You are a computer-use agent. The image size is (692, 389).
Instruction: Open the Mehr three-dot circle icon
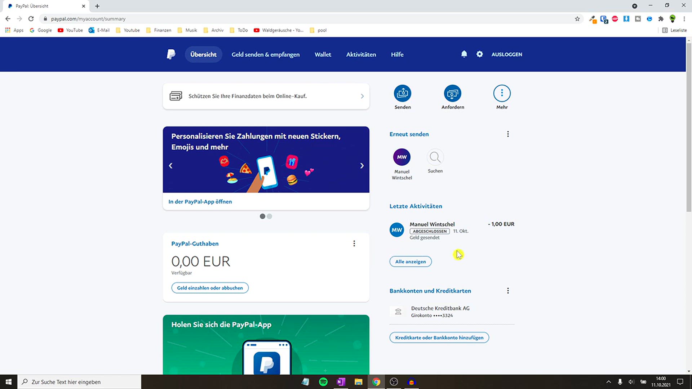pyautogui.click(x=502, y=94)
